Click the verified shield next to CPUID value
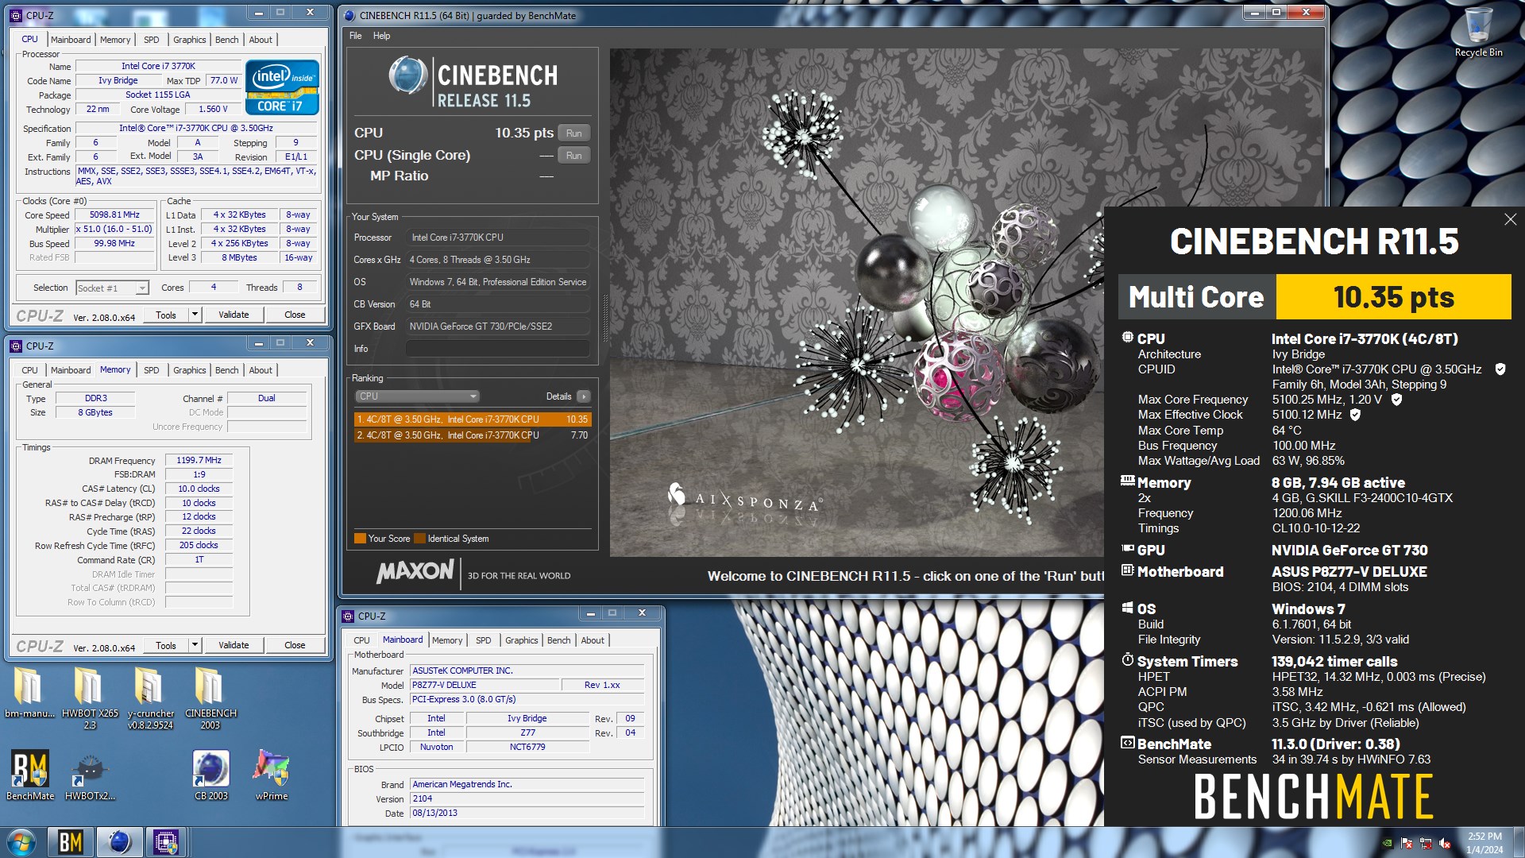The width and height of the screenshot is (1525, 858). (x=1500, y=369)
